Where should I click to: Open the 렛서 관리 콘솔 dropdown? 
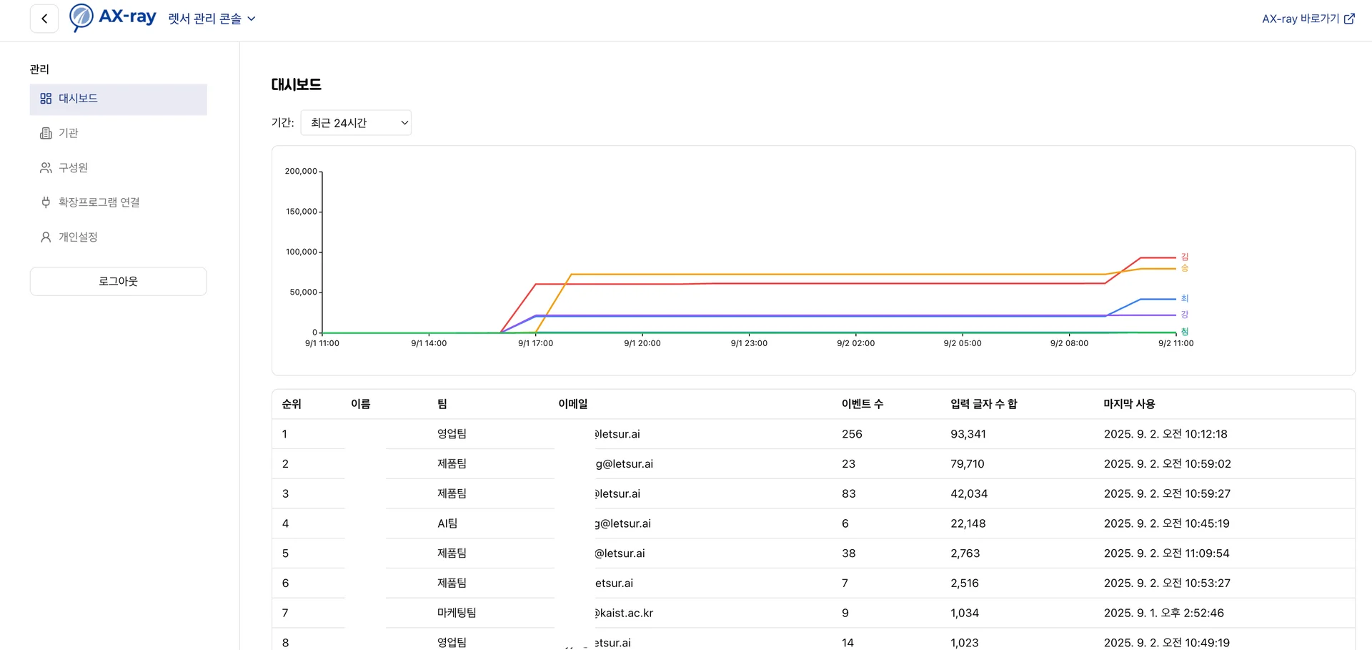pyautogui.click(x=212, y=19)
